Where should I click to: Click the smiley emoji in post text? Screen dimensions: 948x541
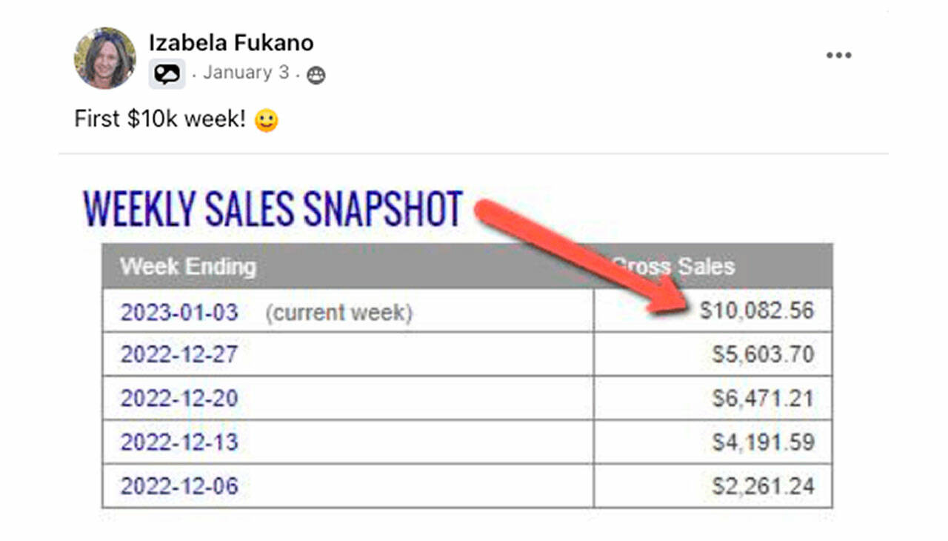(x=267, y=120)
